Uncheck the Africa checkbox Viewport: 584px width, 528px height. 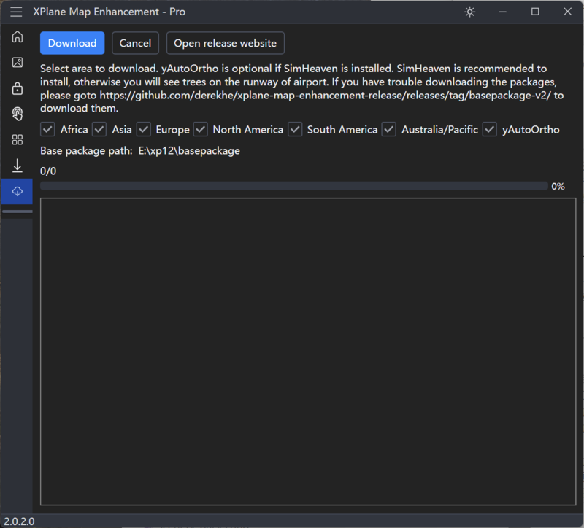47,130
